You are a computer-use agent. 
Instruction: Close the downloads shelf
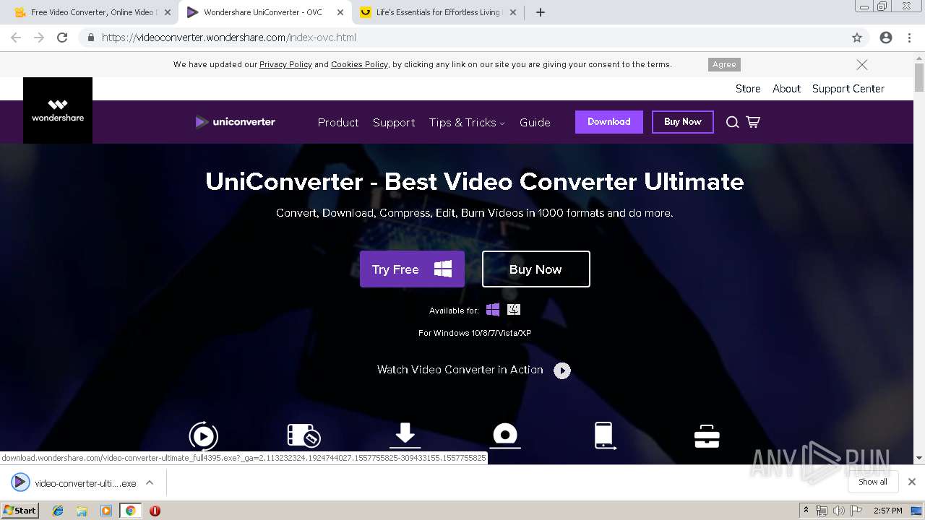[x=912, y=482]
